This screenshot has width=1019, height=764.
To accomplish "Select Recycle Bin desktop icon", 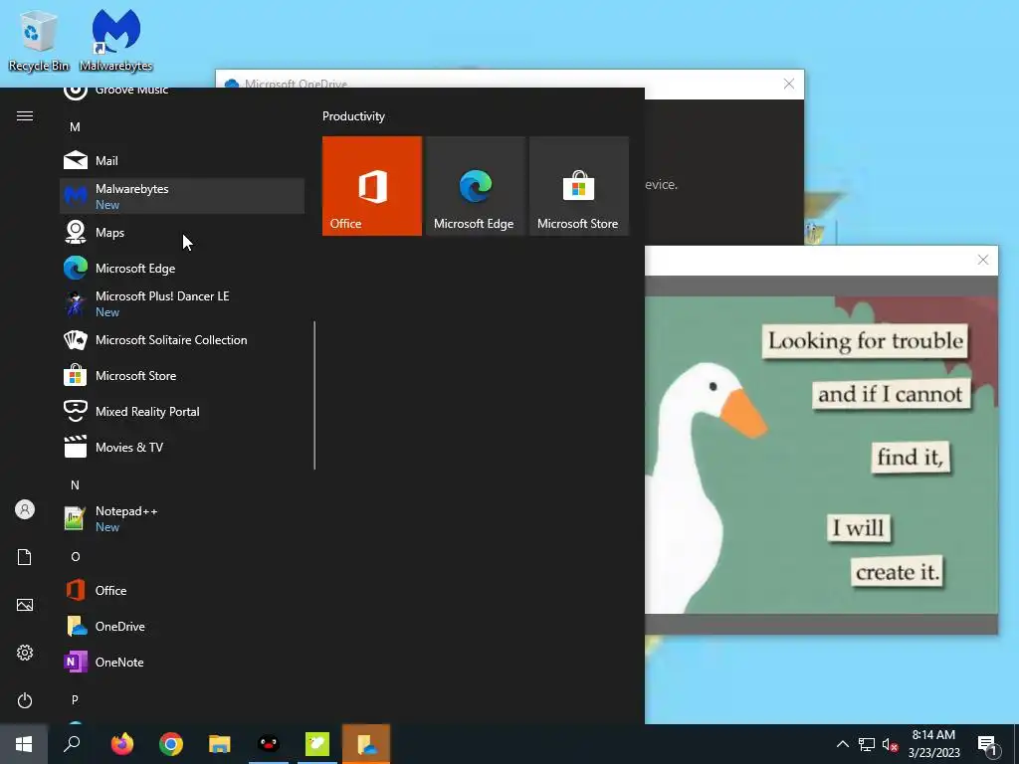I will [x=39, y=40].
